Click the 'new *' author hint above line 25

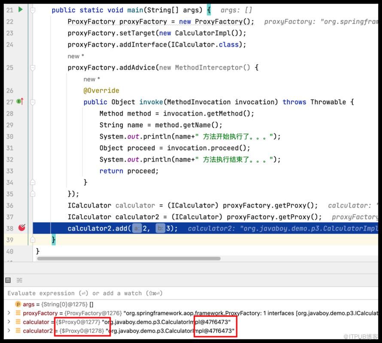click(x=76, y=56)
